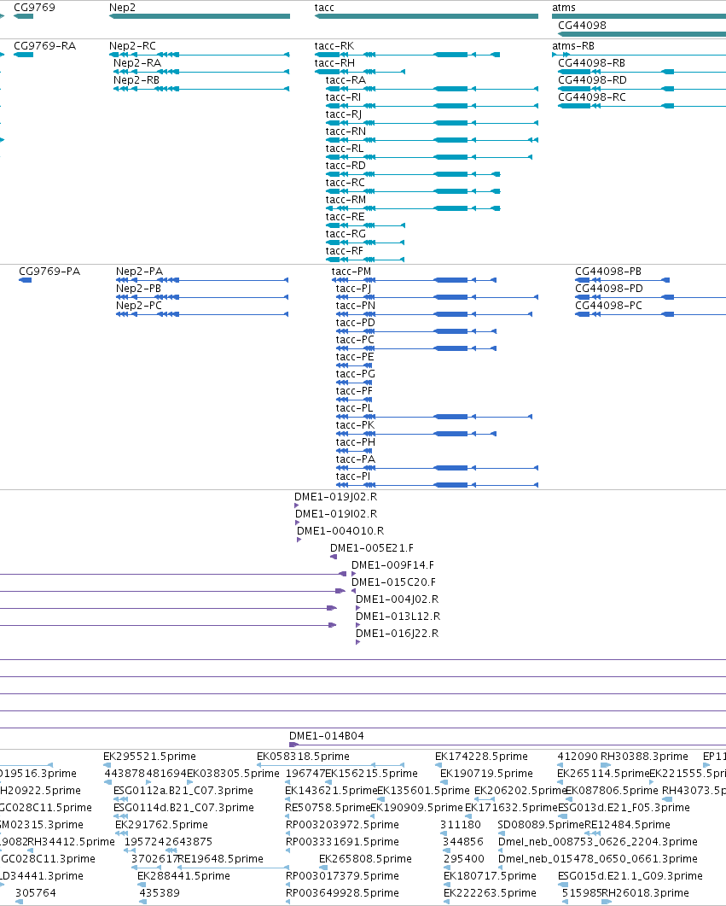Click EST EK222263.5prime
726x906 pixels.
(490, 892)
